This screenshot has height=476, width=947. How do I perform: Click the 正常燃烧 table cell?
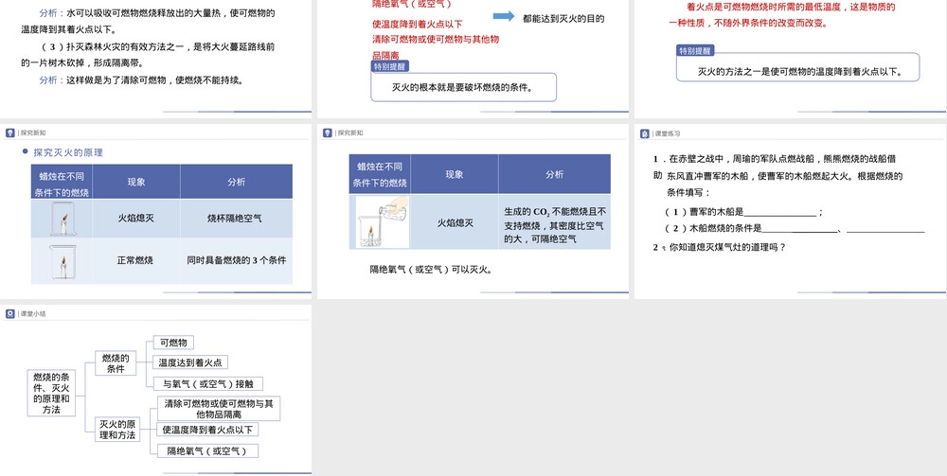coord(135,260)
